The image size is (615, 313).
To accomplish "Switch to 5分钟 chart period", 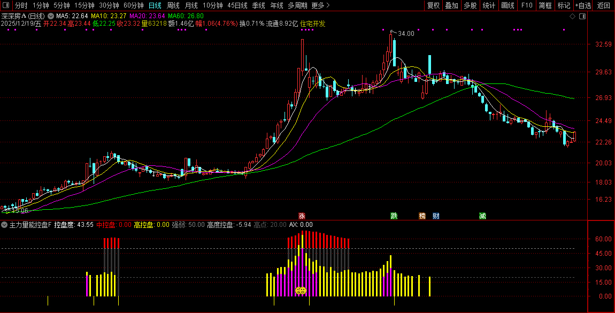I will (61, 5).
